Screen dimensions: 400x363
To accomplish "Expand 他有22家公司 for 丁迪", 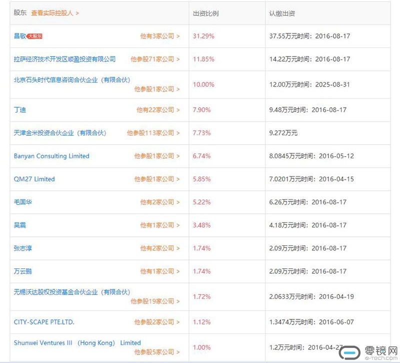I will click(x=157, y=110).
